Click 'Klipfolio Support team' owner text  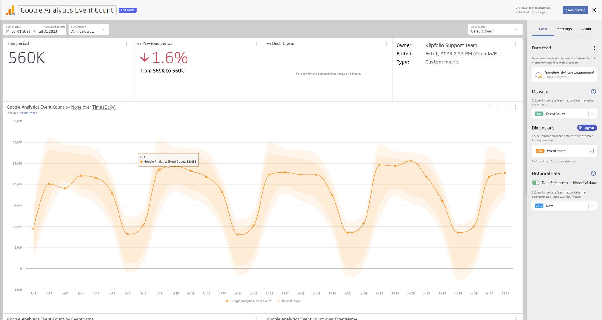451,45
